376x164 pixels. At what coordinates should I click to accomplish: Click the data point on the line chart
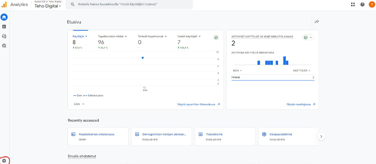pos(143,58)
